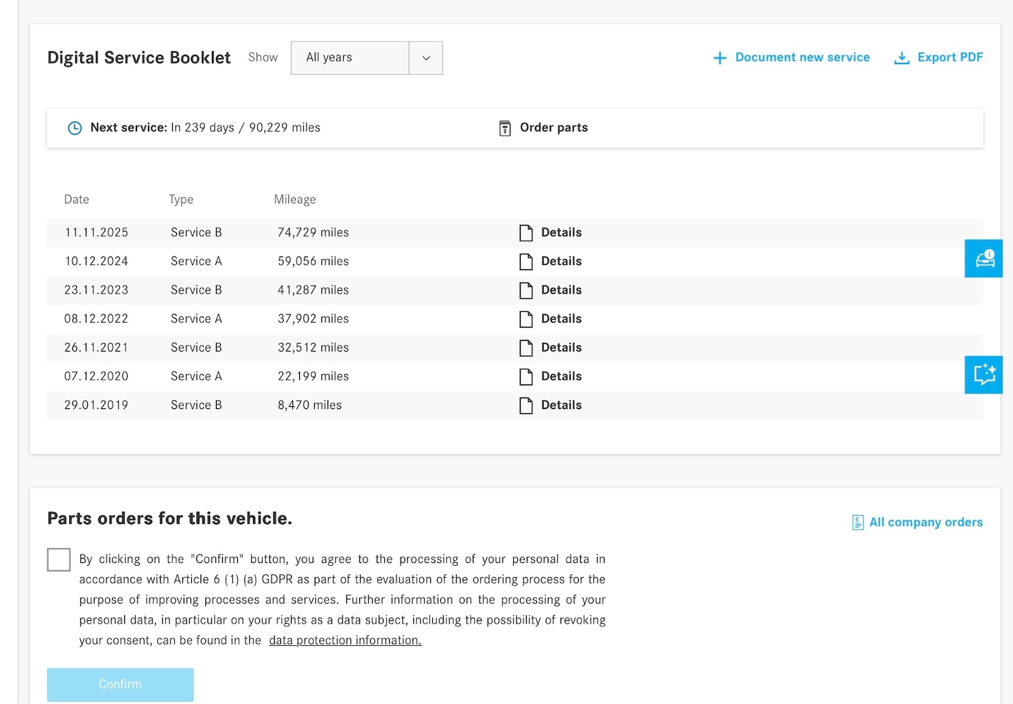Click the Export PDF download icon
Viewport: 1013px width, 704px height.
902,58
